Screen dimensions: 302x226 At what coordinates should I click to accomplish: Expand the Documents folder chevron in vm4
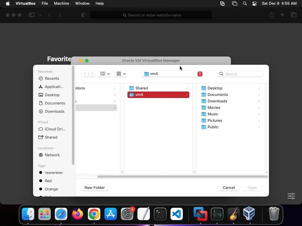click(x=259, y=95)
